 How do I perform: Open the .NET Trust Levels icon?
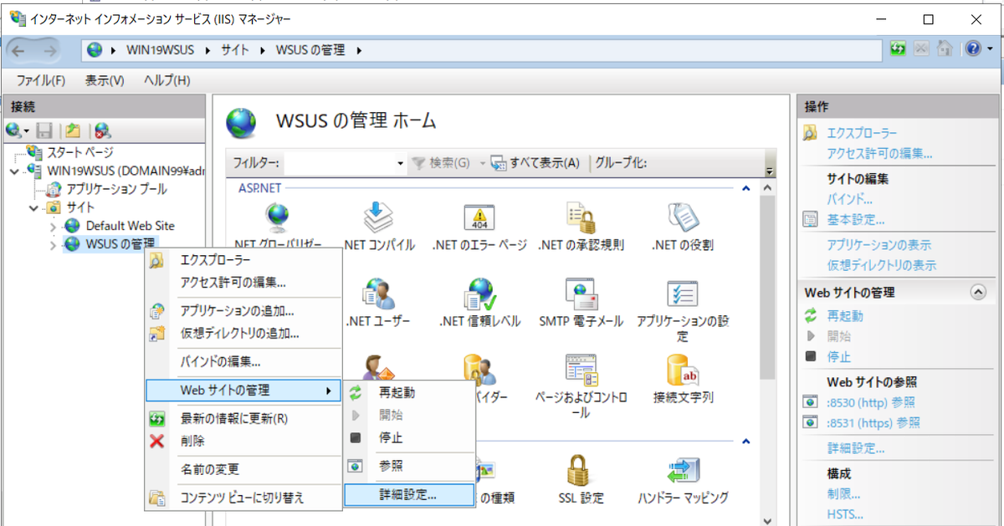point(479,303)
